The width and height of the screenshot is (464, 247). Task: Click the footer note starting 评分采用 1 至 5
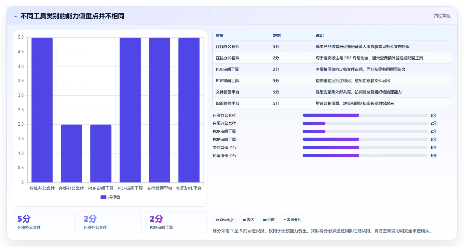[x=322, y=231]
